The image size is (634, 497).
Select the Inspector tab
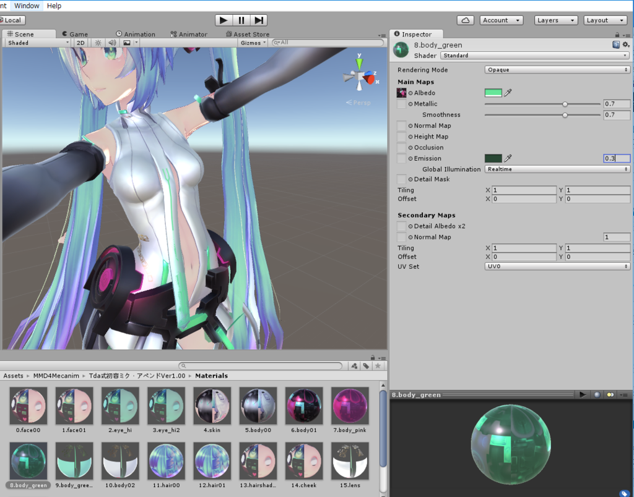417,35
